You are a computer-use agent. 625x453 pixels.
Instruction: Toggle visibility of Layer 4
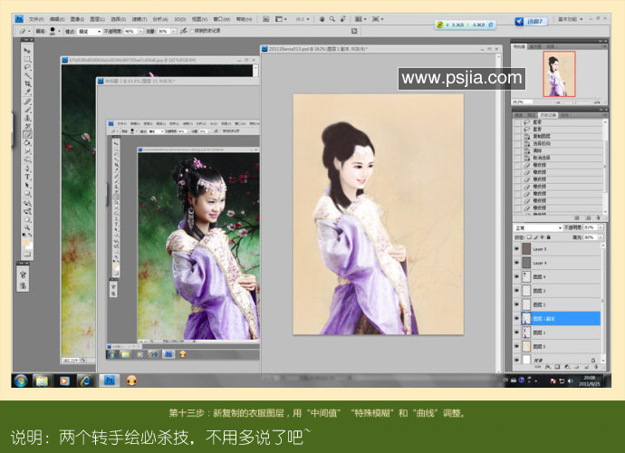(x=516, y=263)
